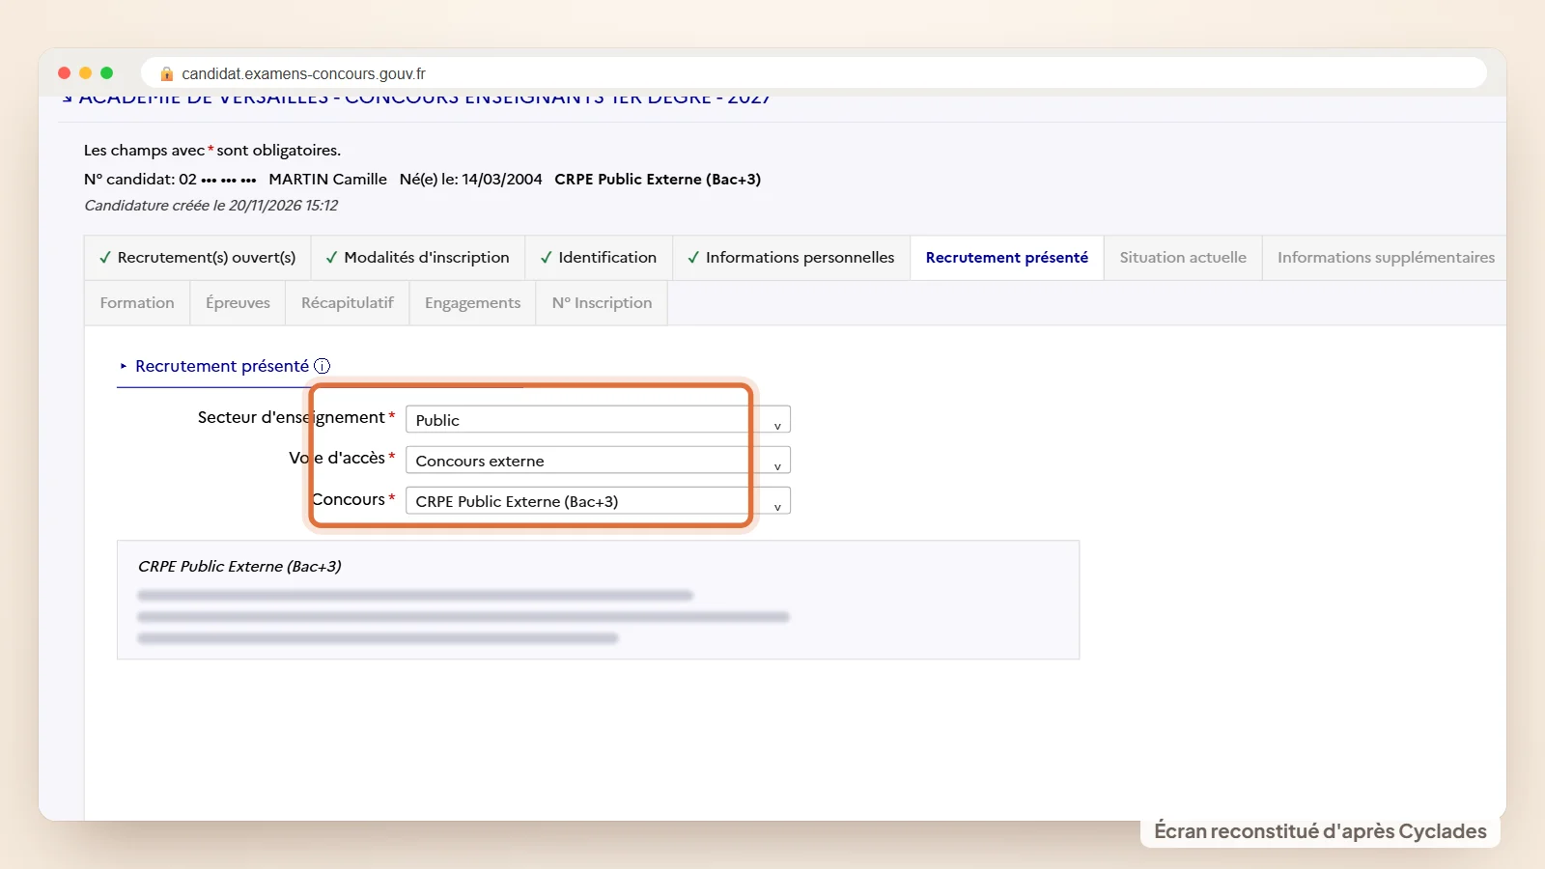The height and width of the screenshot is (869, 1545).
Task: Open Informations personnelles tab
Action: coord(792,258)
